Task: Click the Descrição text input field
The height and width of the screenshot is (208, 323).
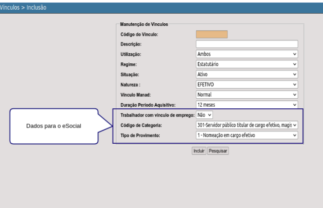Action: (x=247, y=44)
